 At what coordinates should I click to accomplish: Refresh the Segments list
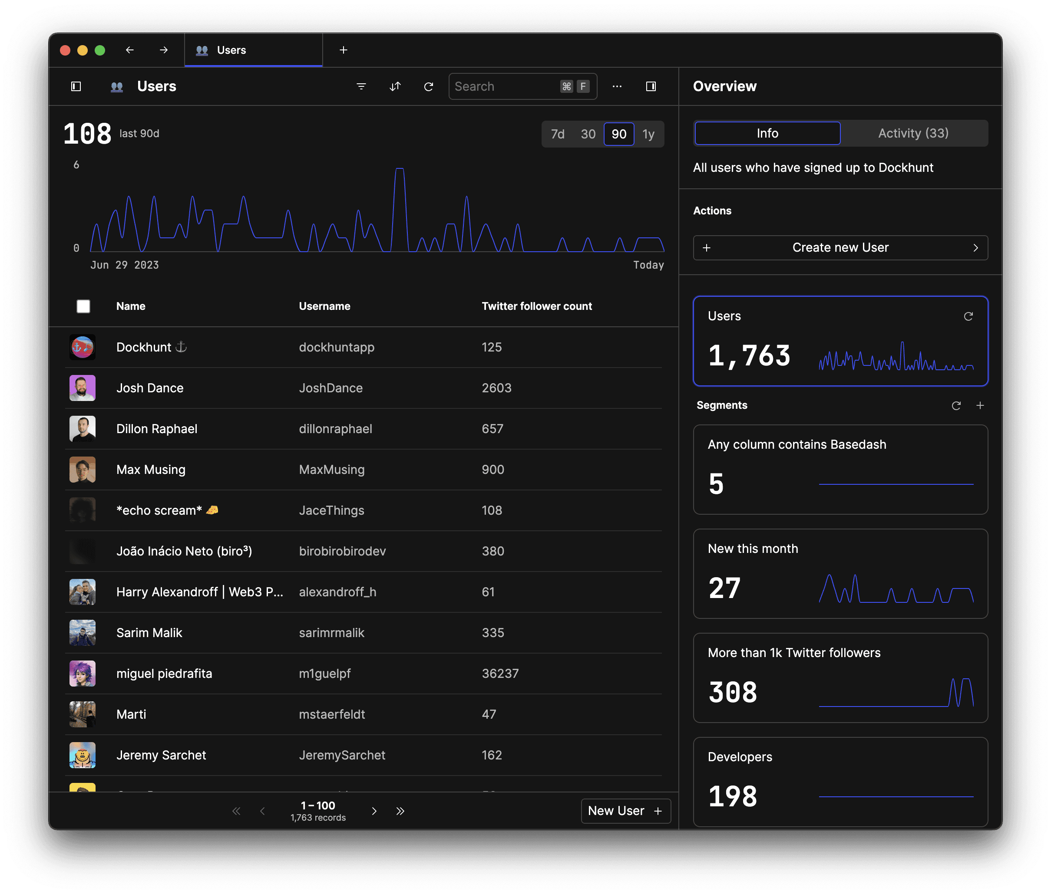pyautogui.click(x=955, y=405)
